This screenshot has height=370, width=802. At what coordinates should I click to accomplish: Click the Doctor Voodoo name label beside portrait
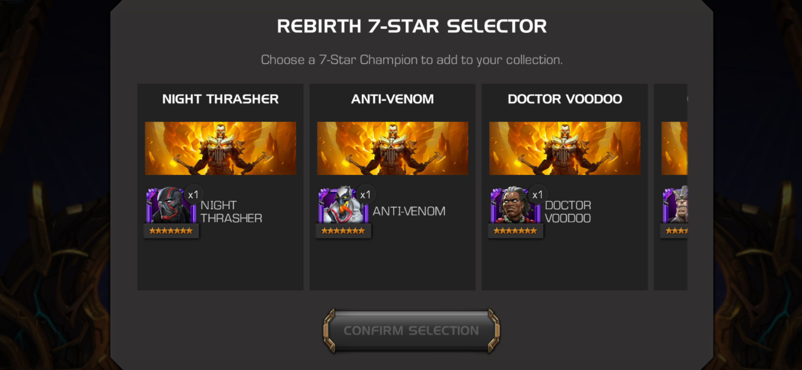click(568, 212)
